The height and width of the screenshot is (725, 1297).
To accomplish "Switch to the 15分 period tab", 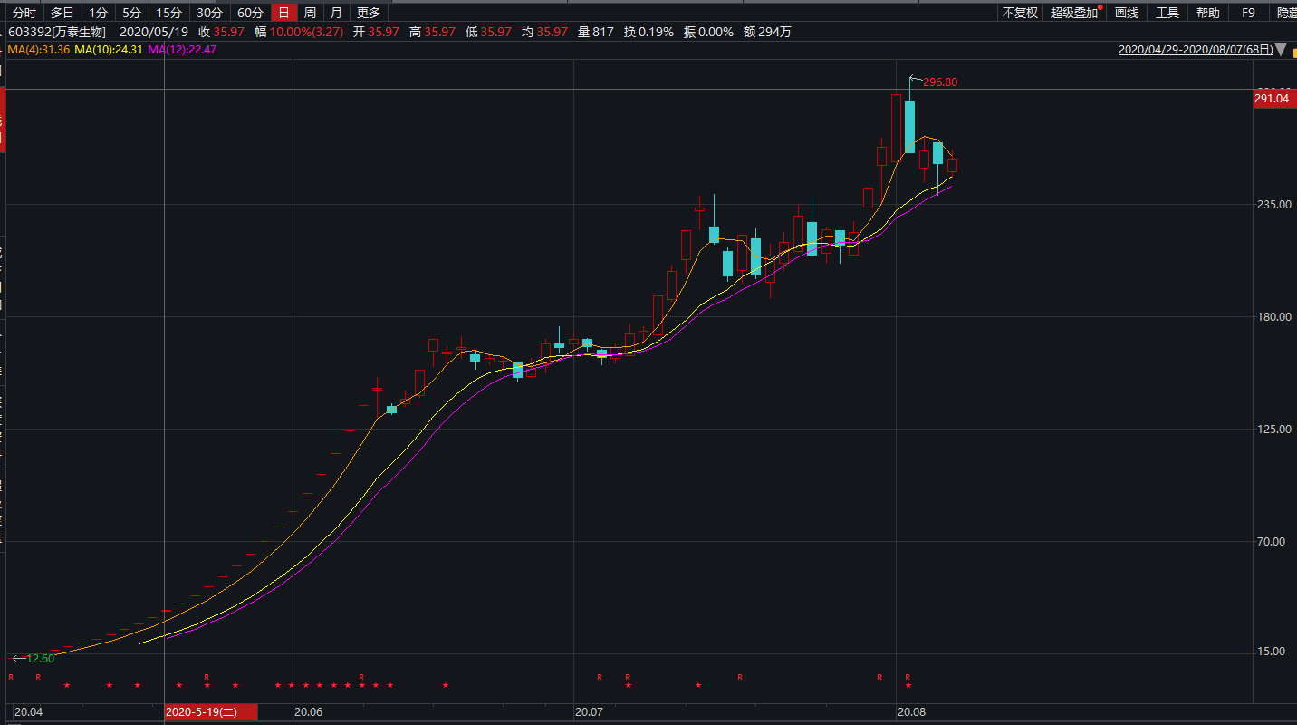I will point(169,13).
